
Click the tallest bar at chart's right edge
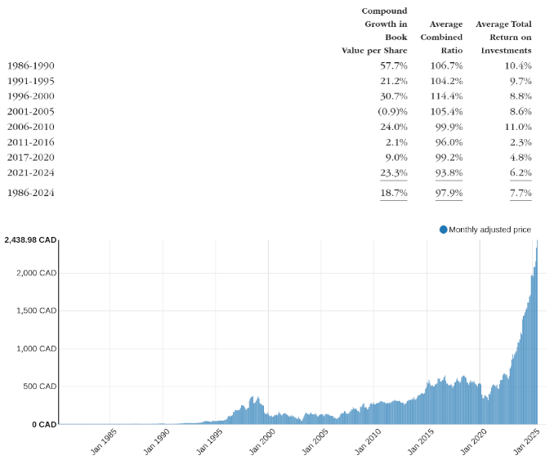click(537, 332)
